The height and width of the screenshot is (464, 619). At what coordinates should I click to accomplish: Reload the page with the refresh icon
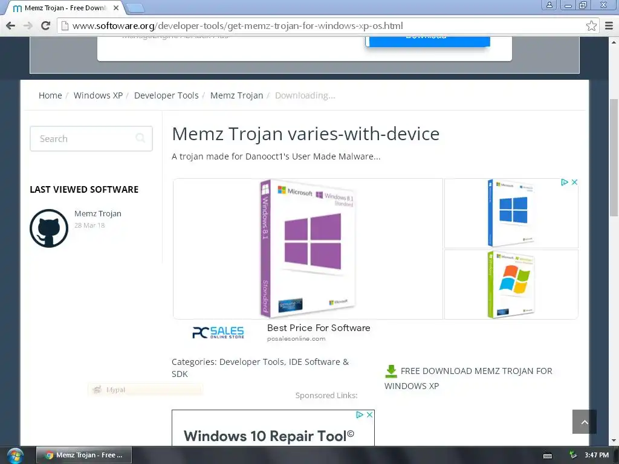[x=46, y=25]
